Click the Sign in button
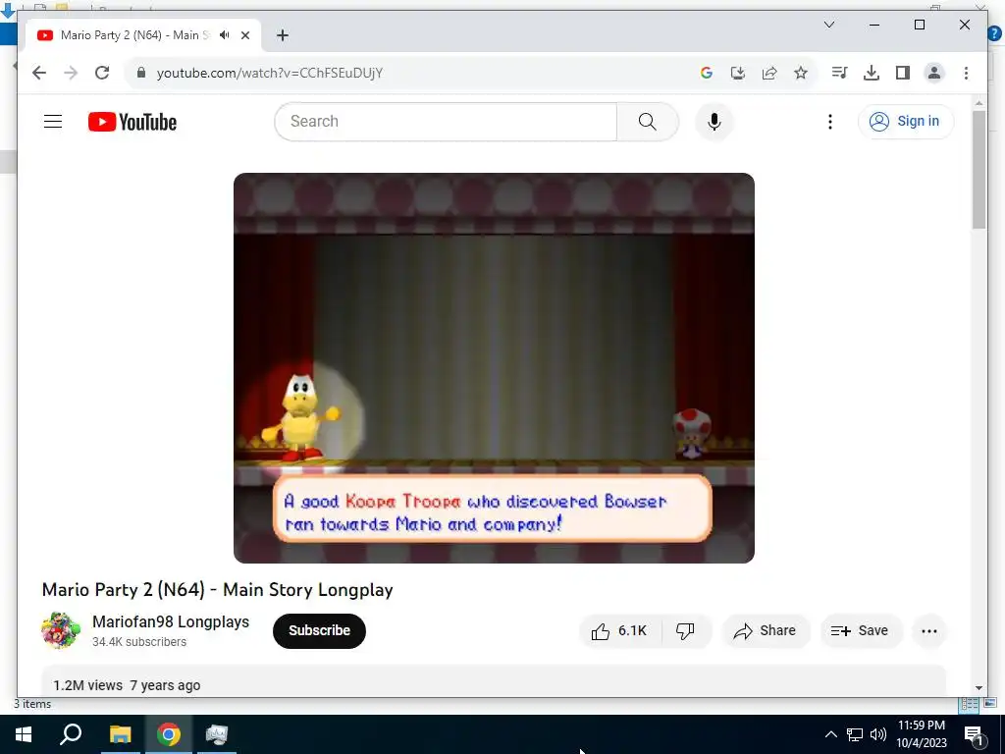Image resolution: width=1005 pixels, height=754 pixels. point(906,121)
